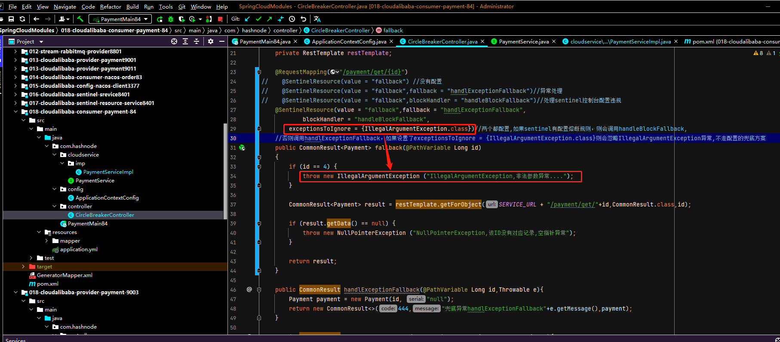The image size is (780, 342).
Task: Rerun PaymentMain84 with green run icon
Action: pyautogui.click(x=160, y=19)
